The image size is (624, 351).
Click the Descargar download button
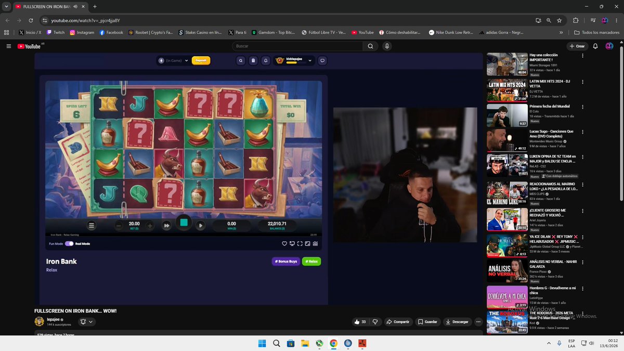(x=457, y=322)
